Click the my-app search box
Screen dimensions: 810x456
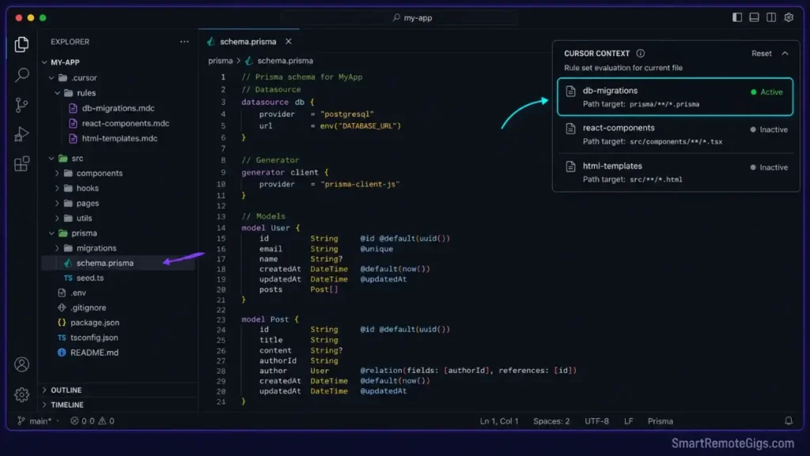[x=399, y=17]
